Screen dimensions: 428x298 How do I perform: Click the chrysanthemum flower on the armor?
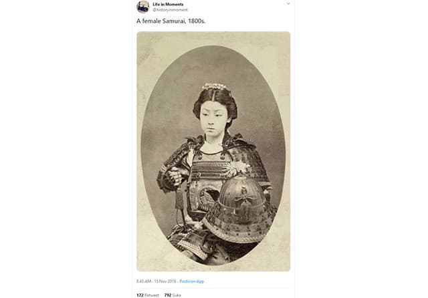[236, 168]
